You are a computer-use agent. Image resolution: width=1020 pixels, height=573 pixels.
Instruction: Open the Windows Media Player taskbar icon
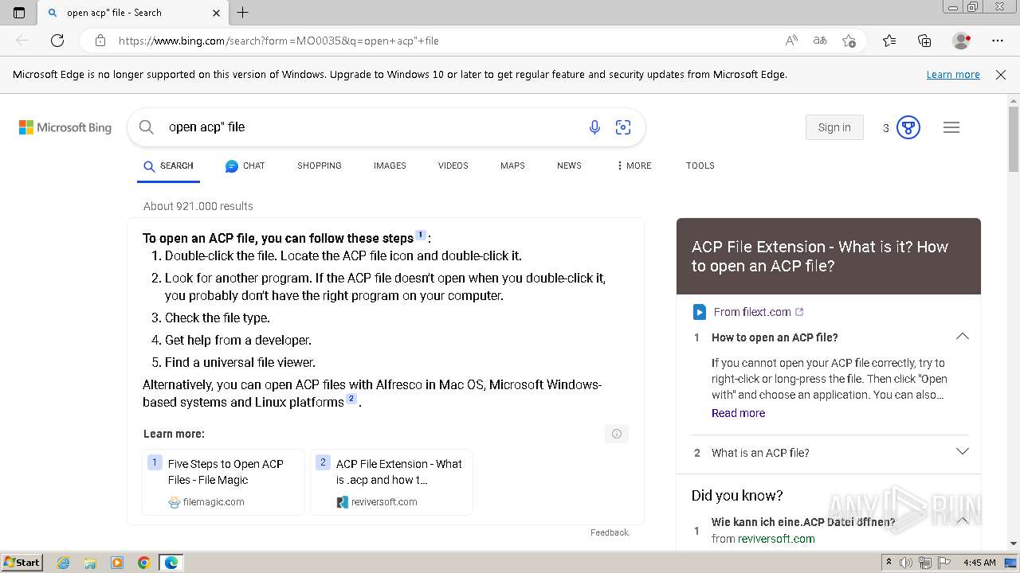point(117,563)
